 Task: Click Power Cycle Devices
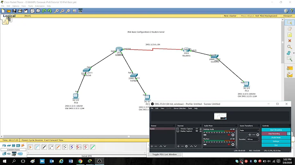[x=32, y=140]
